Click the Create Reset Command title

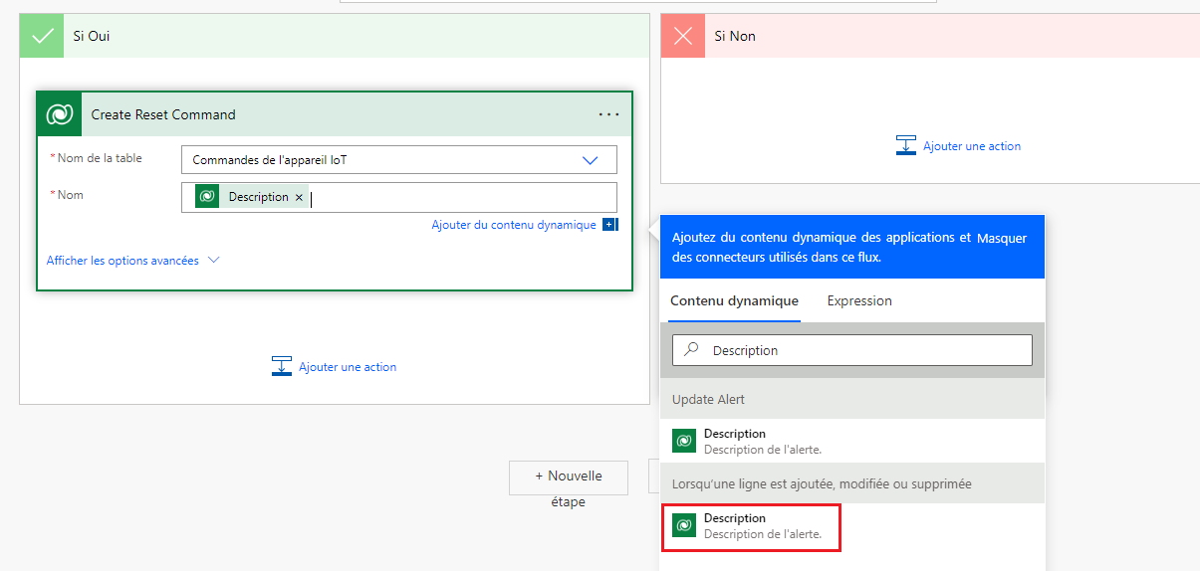coord(163,114)
